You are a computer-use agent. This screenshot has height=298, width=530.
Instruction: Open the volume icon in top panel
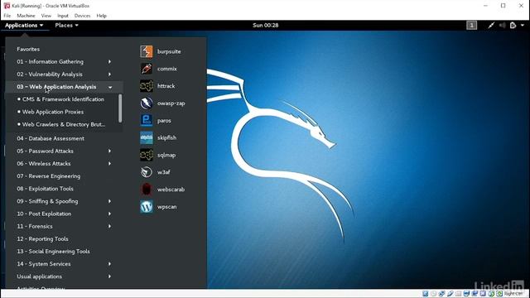click(x=503, y=26)
